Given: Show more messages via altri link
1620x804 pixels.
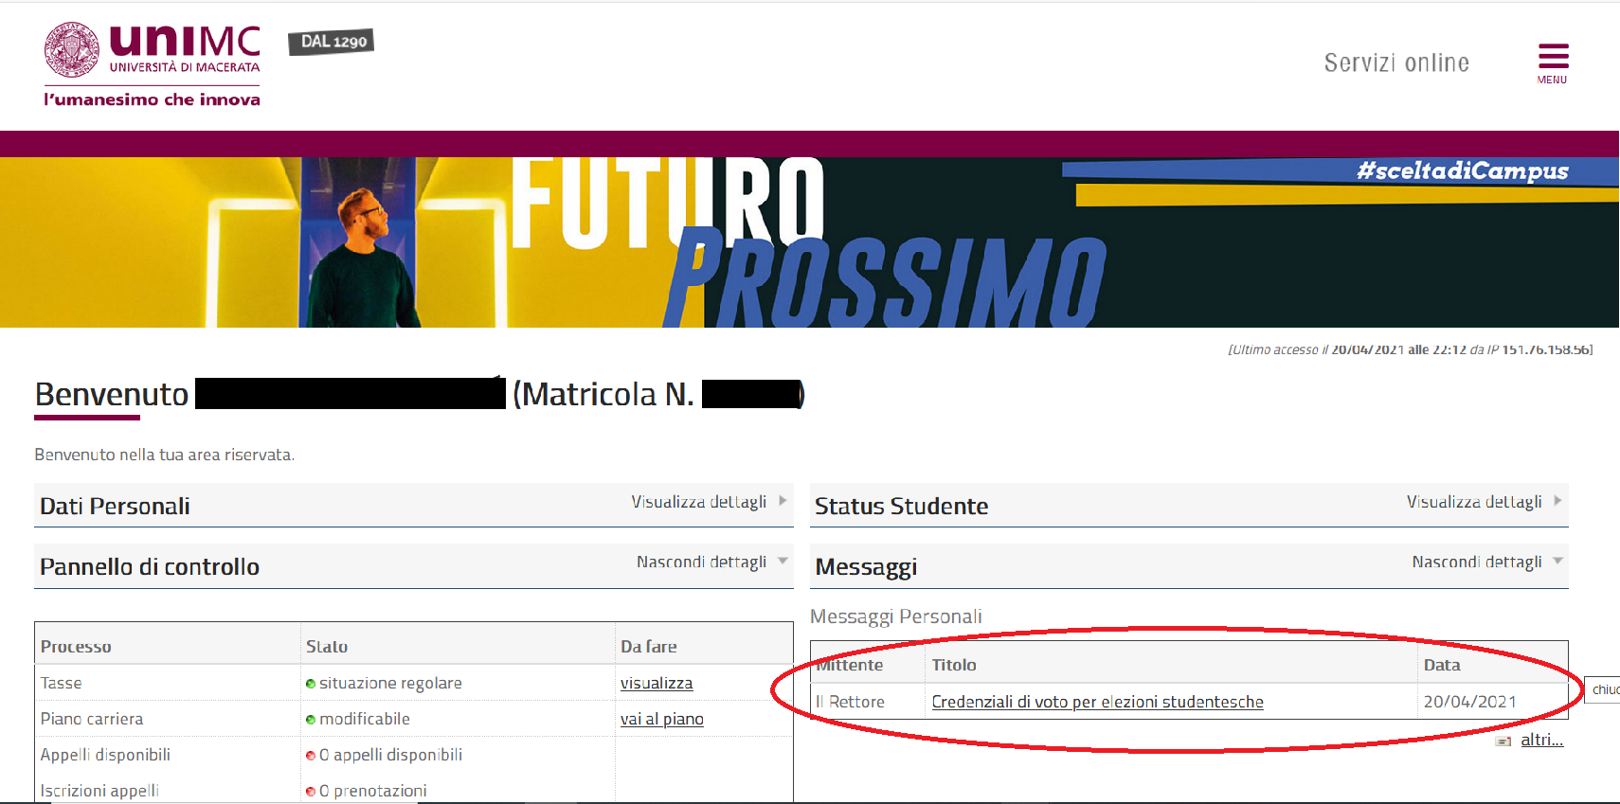Looking at the screenshot, I should 1541,740.
